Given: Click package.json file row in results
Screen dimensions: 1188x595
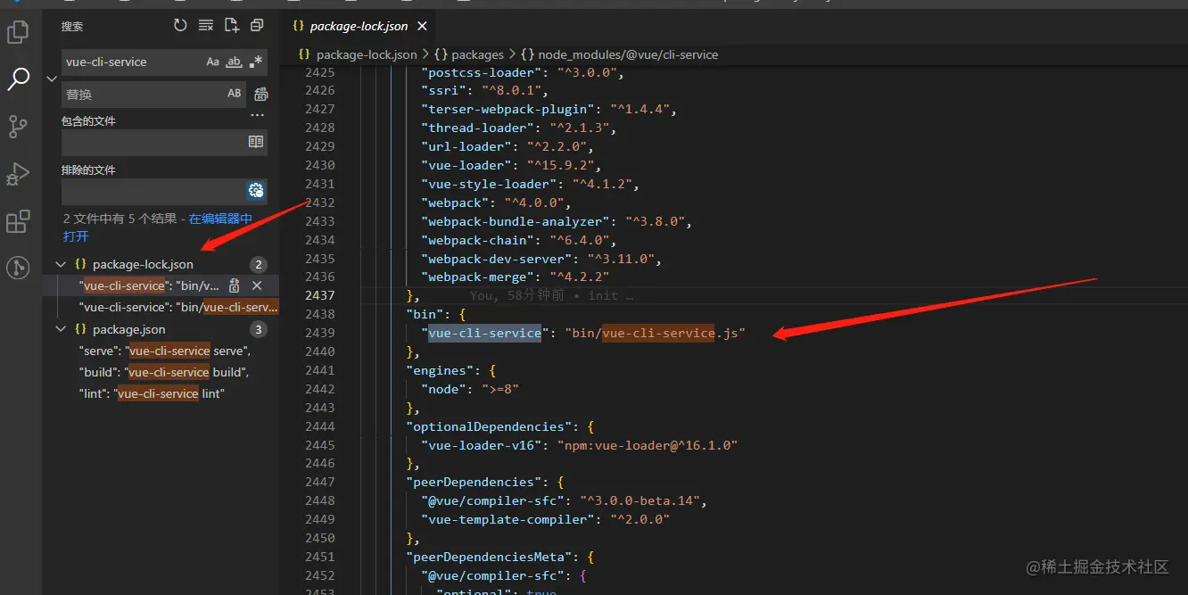Looking at the screenshot, I should click(161, 329).
